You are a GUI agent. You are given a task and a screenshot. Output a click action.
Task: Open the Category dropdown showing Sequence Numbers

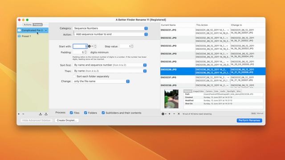click(x=110, y=28)
